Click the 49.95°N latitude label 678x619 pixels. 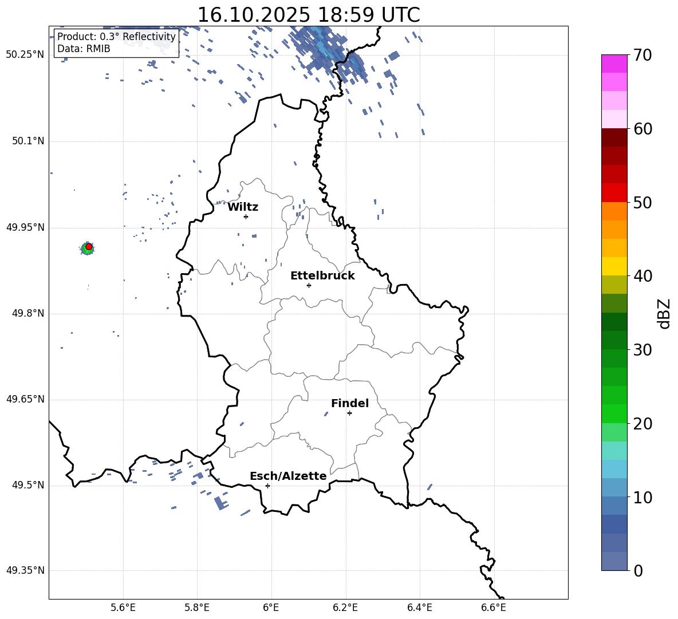(x=25, y=227)
